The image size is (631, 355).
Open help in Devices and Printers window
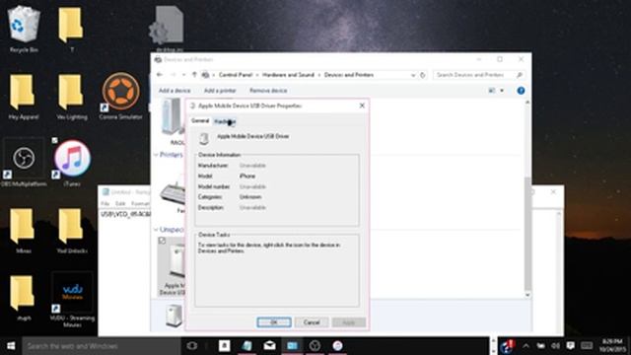[x=521, y=91]
